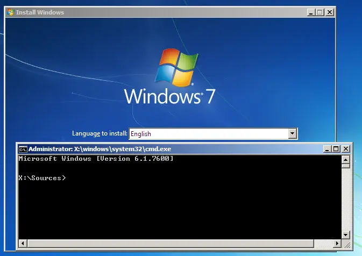The height and width of the screenshot is (256, 362).
Task: Minimize the Administrator cmd.exe window
Action: 326,148
